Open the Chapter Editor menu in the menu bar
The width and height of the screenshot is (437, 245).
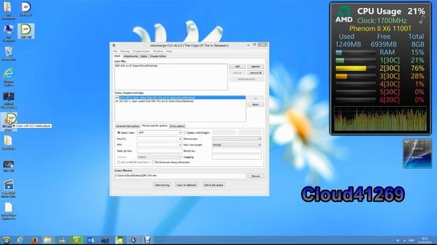click(141, 52)
